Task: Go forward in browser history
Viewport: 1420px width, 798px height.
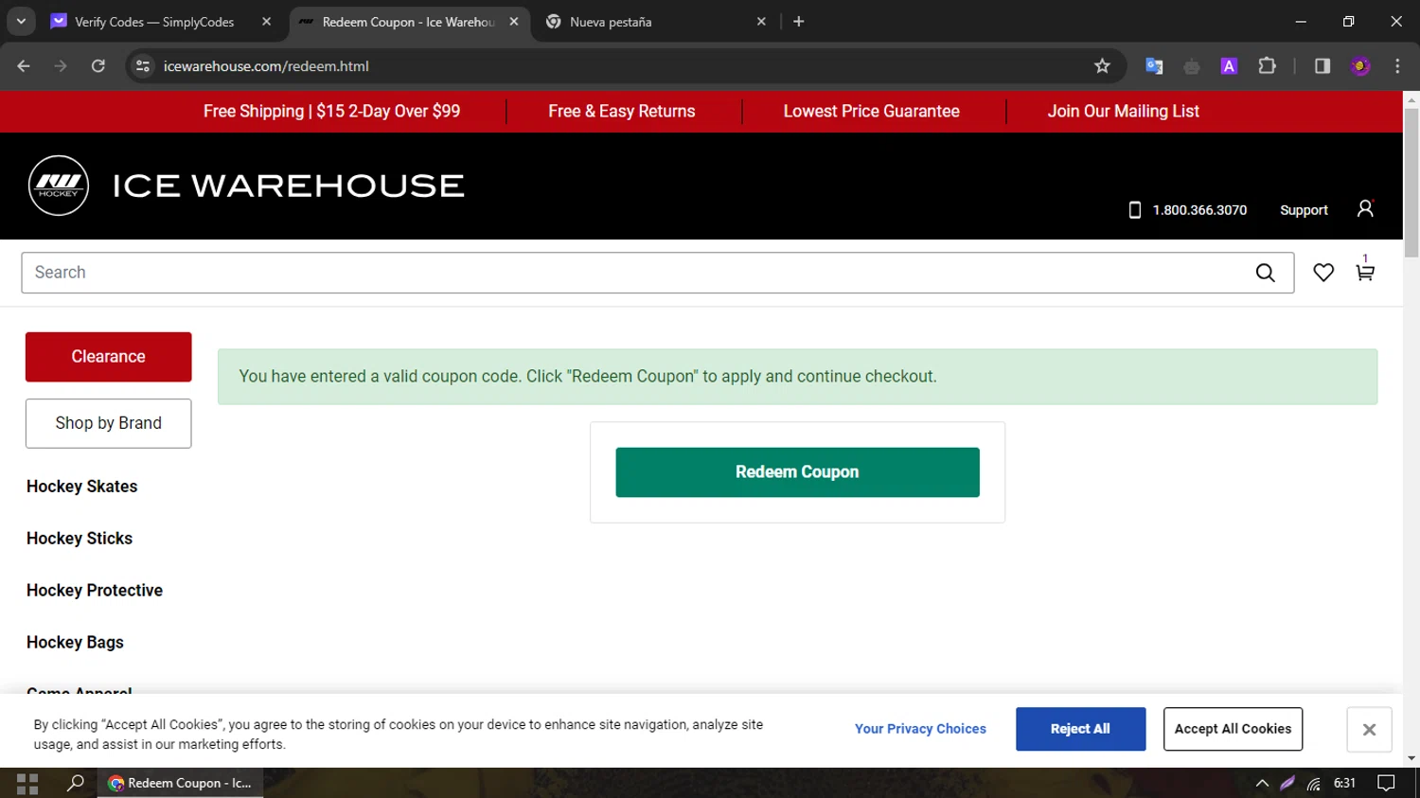Action: click(x=61, y=66)
